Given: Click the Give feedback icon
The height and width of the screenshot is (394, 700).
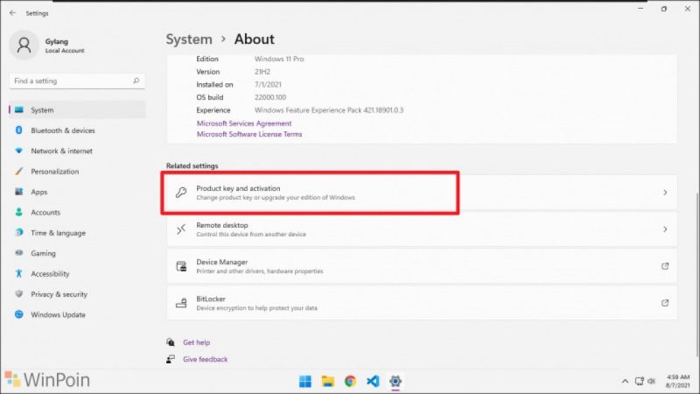Looking at the screenshot, I should [170, 359].
